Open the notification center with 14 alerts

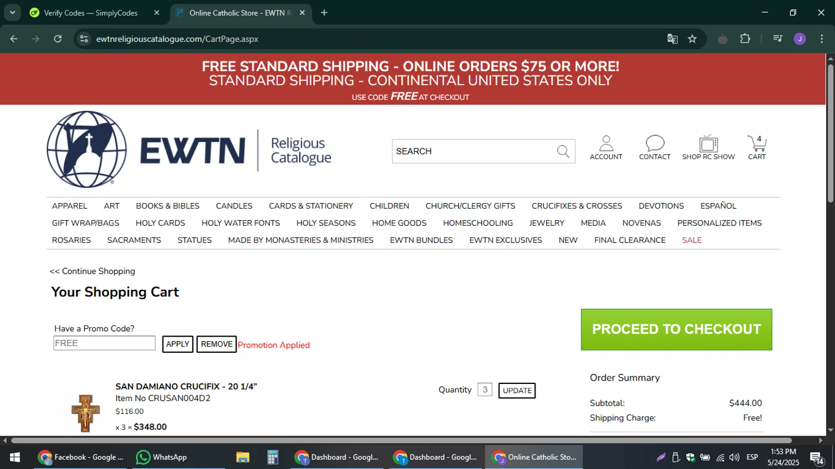click(817, 458)
